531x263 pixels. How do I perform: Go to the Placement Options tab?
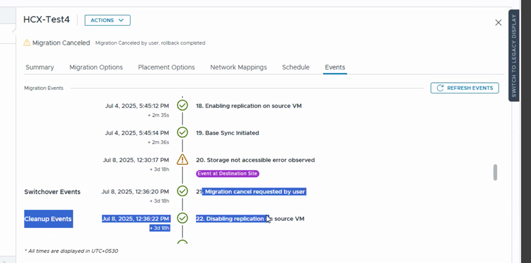166,67
